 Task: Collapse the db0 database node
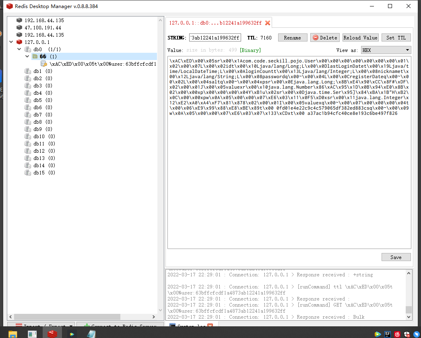point(19,49)
